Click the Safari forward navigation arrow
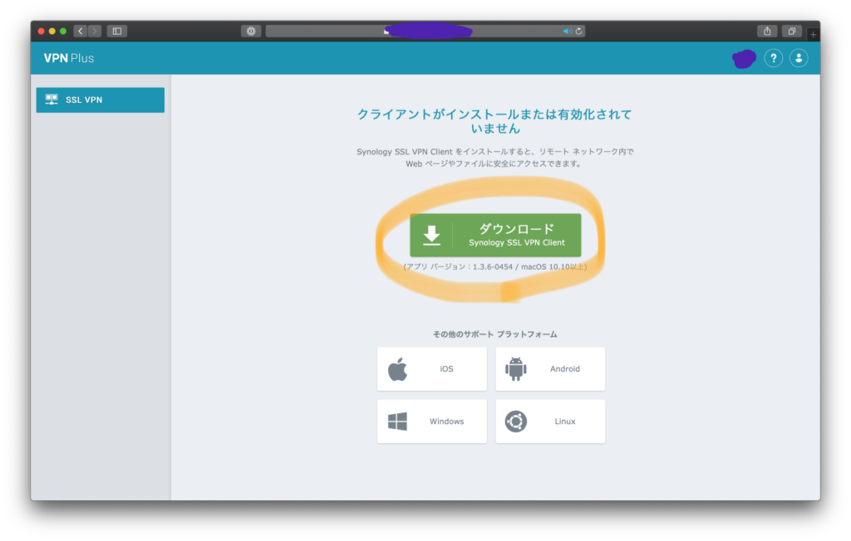The image size is (851, 541). [x=95, y=31]
